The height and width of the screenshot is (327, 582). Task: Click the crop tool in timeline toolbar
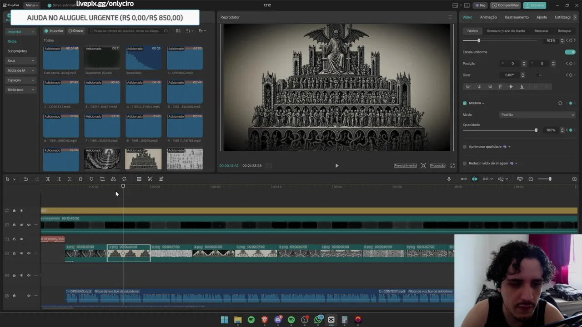point(102,179)
